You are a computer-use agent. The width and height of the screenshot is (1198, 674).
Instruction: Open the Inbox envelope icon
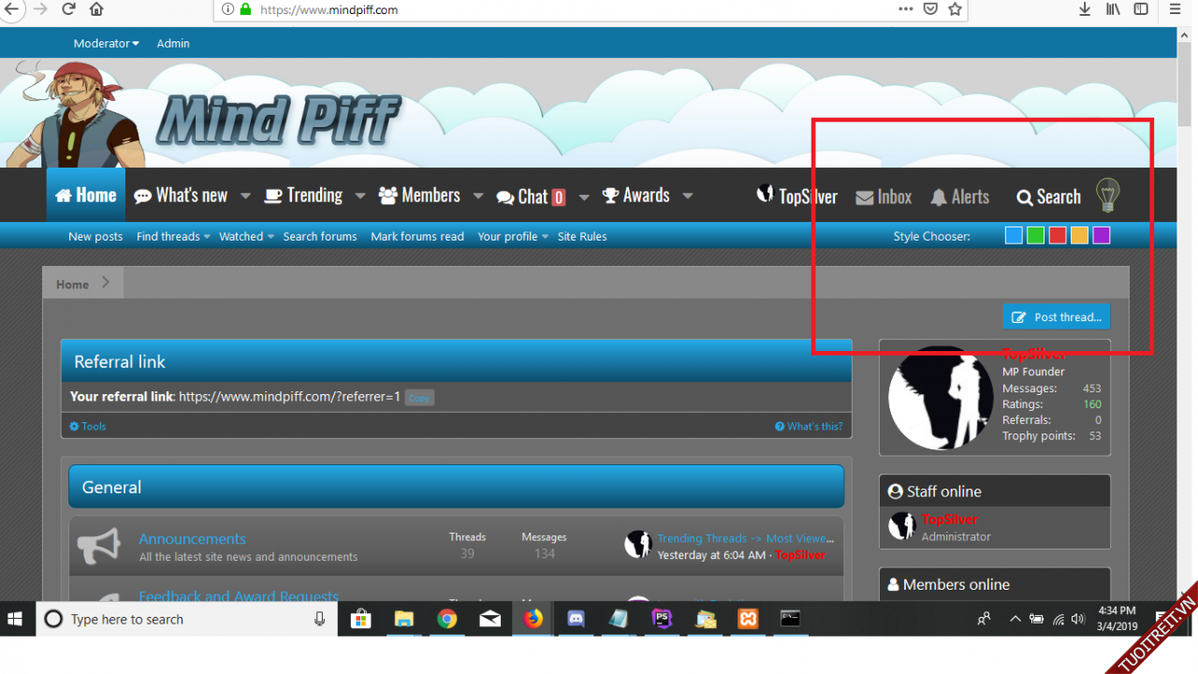pos(865,198)
